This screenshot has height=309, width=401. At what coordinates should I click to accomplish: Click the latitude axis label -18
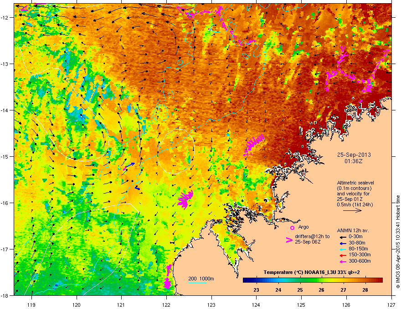(5, 295)
